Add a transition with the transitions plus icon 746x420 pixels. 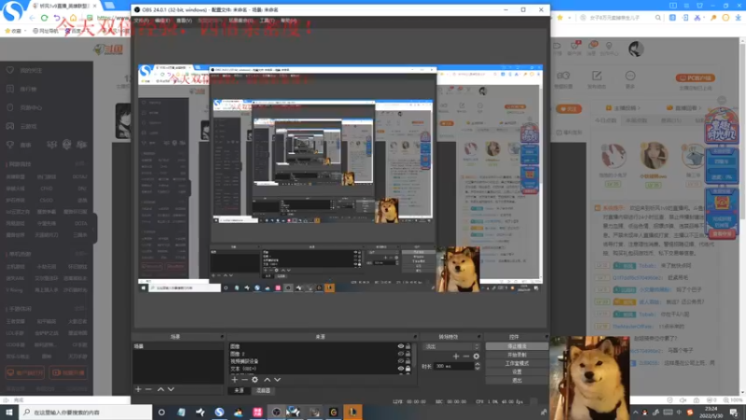coord(456,357)
